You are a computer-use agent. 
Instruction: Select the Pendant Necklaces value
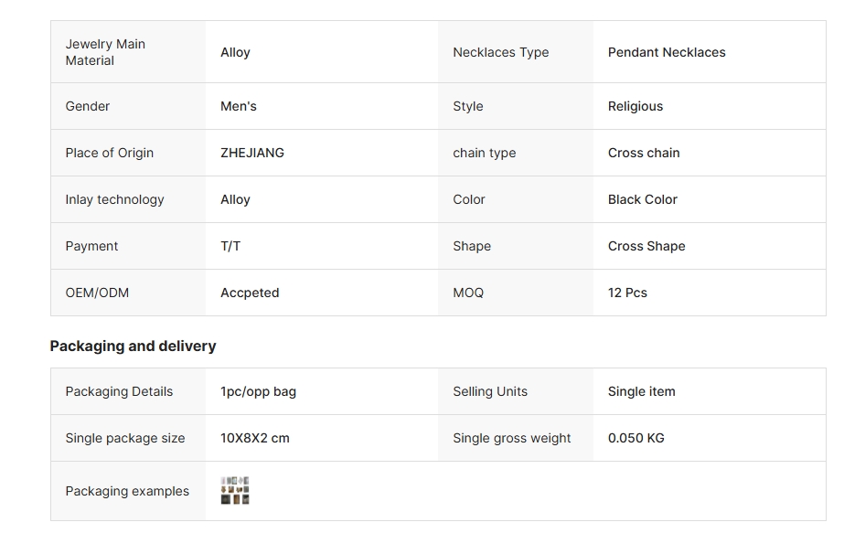click(667, 52)
